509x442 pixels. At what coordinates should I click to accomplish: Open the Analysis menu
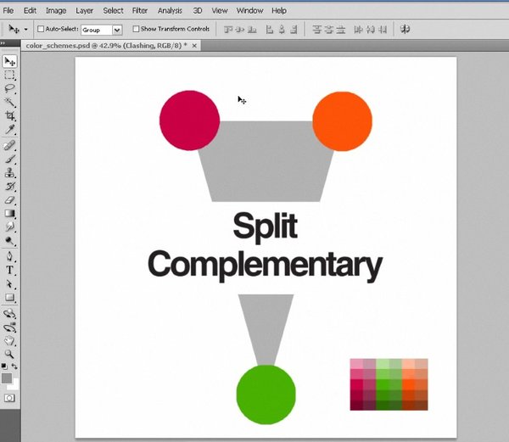pos(170,11)
